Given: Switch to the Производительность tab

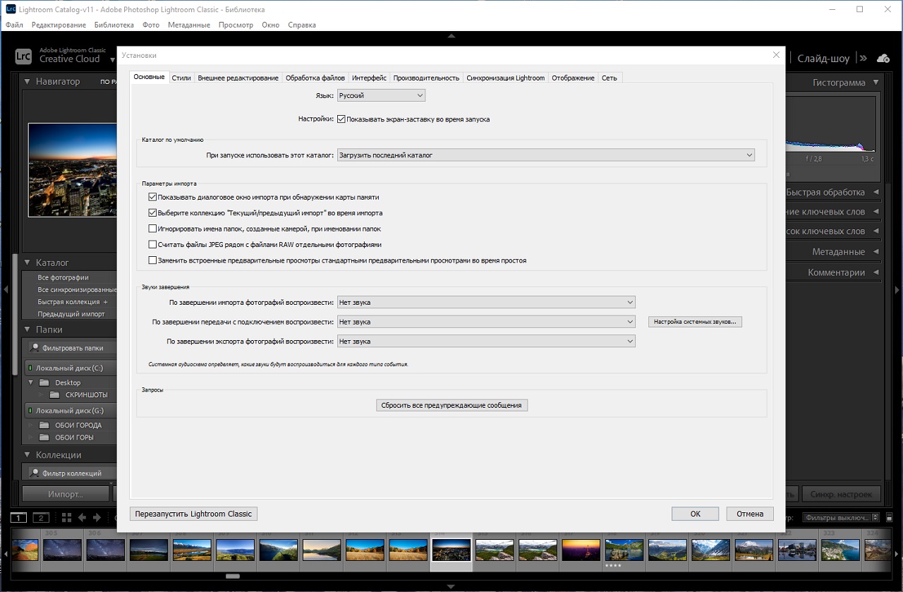Looking at the screenshot, I should pos(426,78).
